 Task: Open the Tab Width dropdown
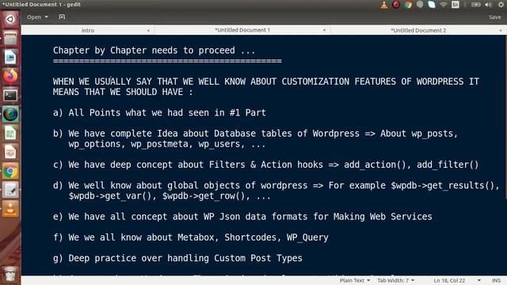point(396,280)
